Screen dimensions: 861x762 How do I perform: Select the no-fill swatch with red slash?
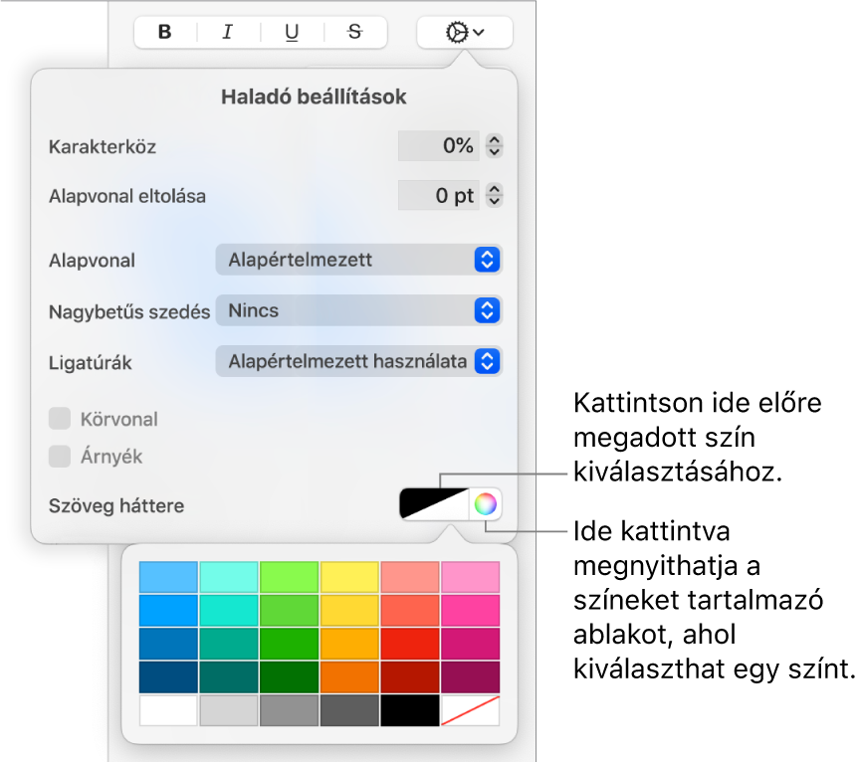471,710
